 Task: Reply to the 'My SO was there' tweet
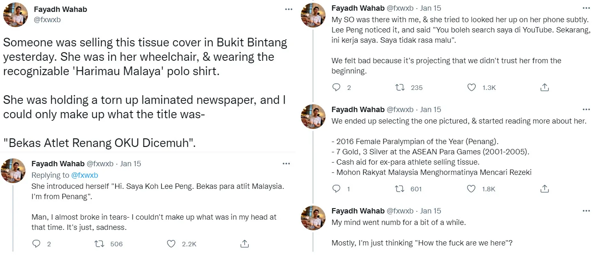[337, 87]
